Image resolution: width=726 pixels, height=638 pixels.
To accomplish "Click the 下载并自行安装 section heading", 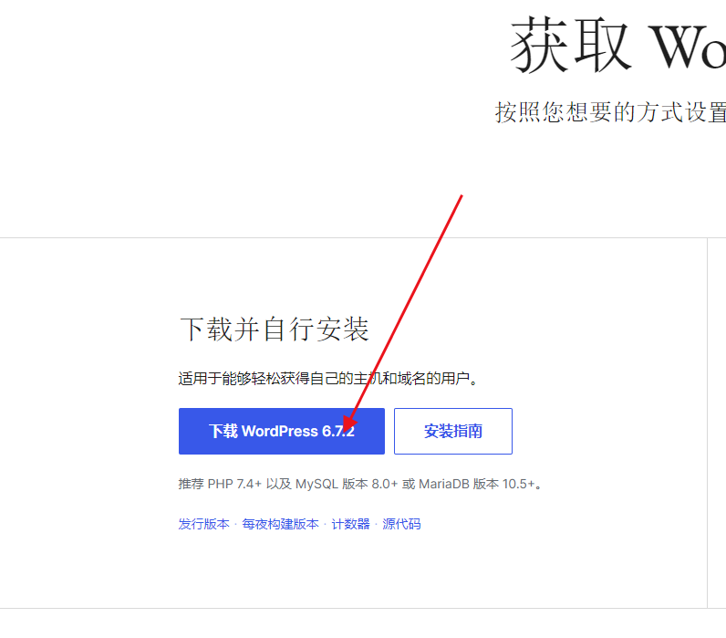I will point(275,329).
